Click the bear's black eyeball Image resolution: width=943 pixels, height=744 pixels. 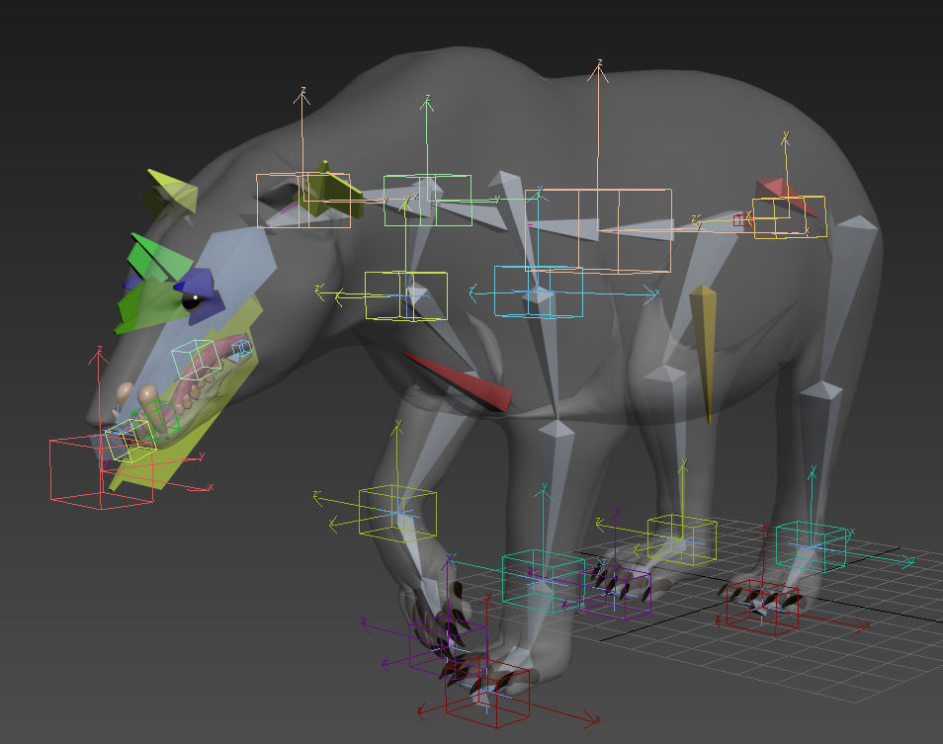pos(192,300)
